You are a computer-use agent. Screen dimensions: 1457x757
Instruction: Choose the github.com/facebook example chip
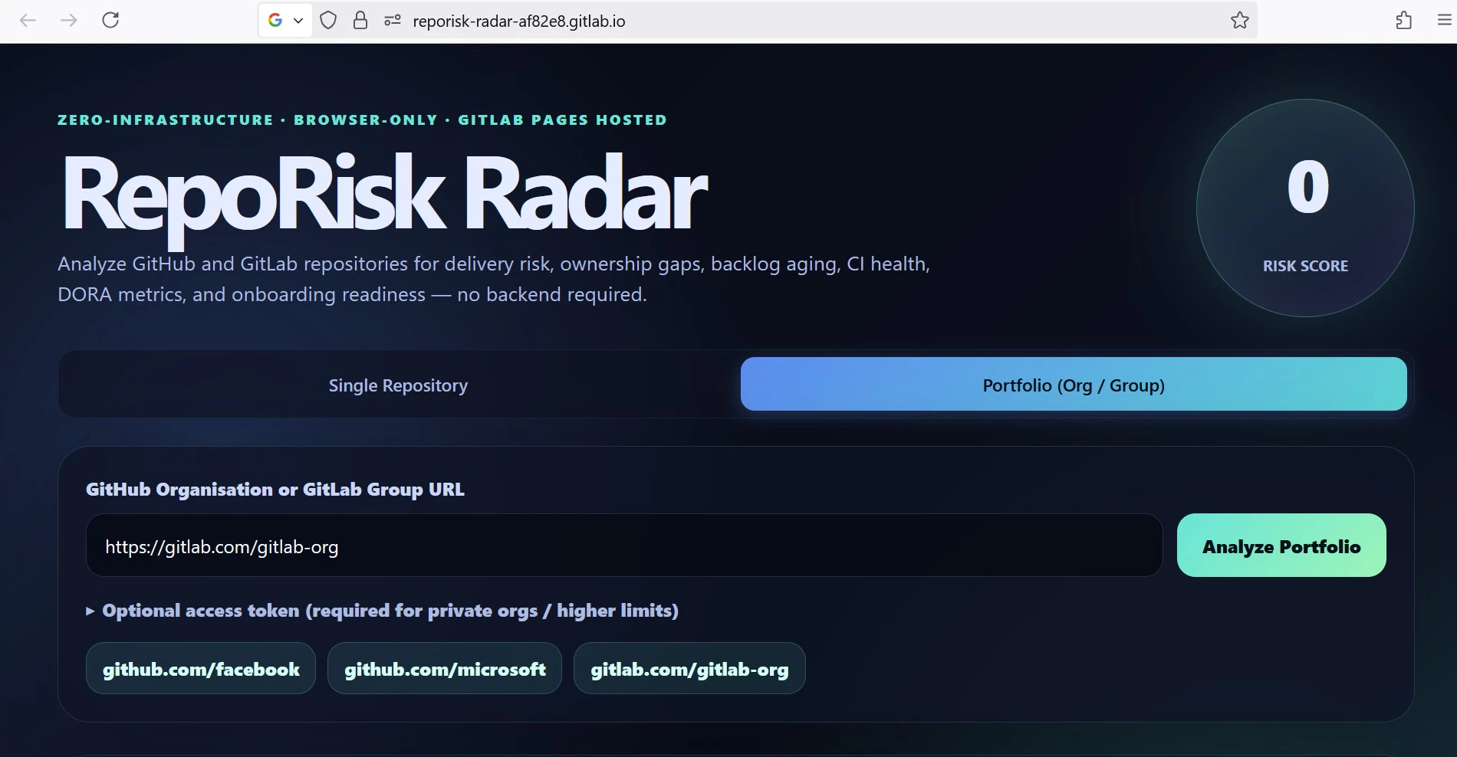(201, 668)
